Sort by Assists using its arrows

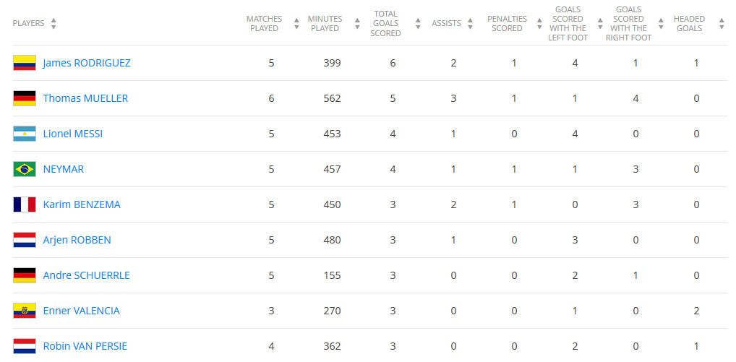coord(470,24)
